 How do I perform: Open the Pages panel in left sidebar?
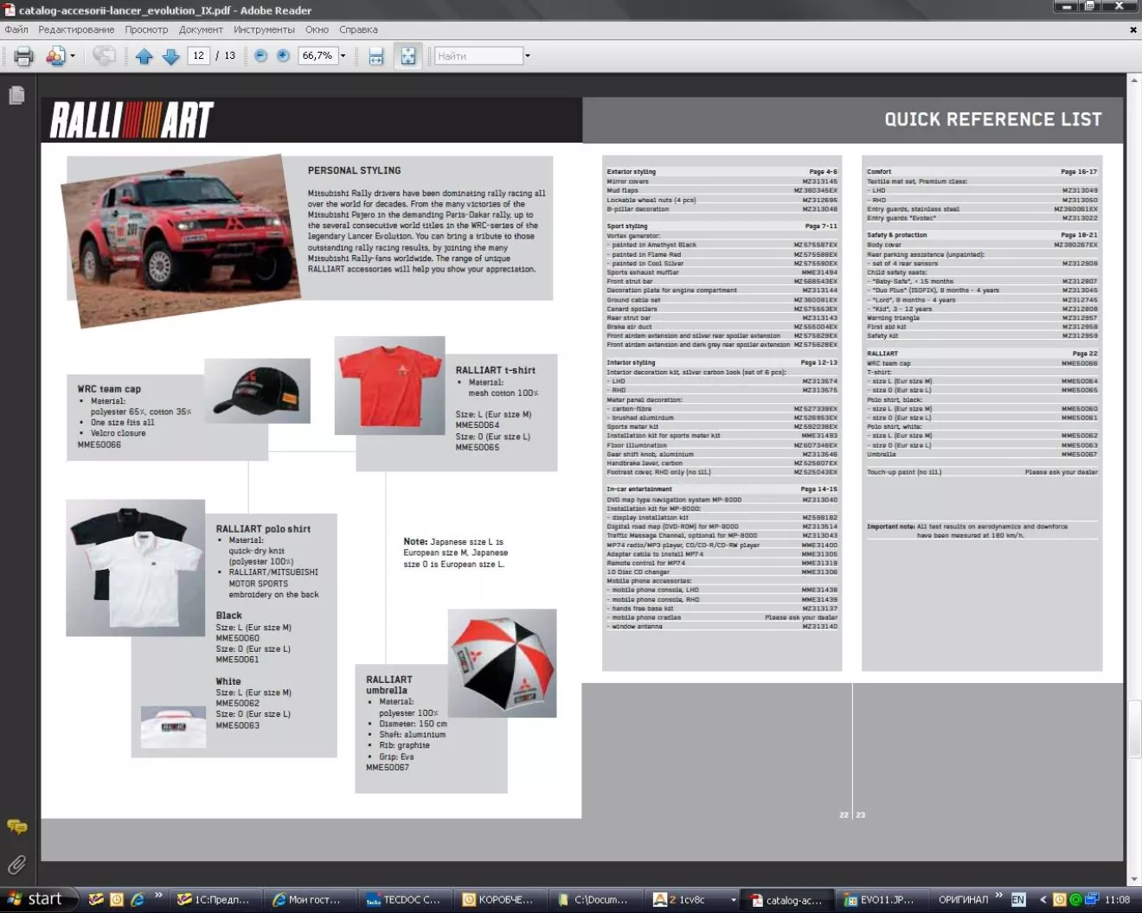(x=16, y=96)
